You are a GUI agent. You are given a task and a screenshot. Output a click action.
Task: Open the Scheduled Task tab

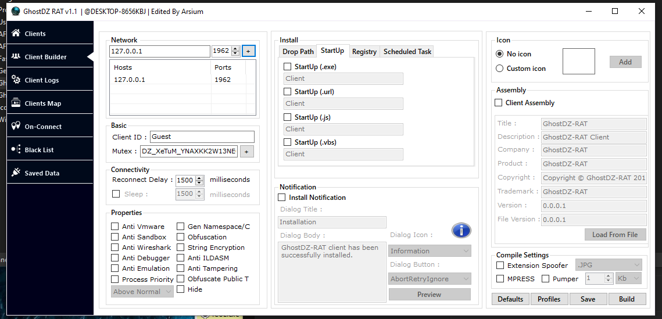407,52
